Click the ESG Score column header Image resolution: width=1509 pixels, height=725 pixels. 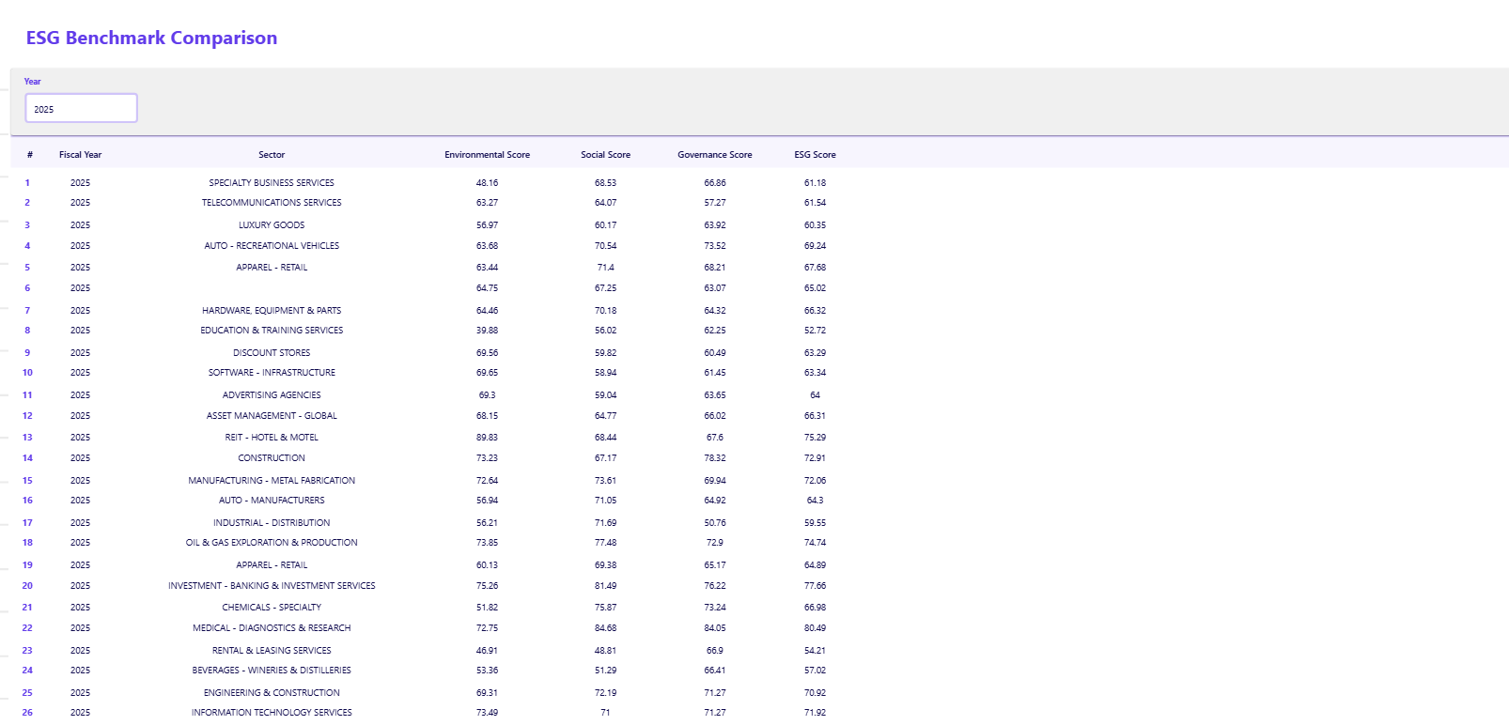tap(815, 155)
